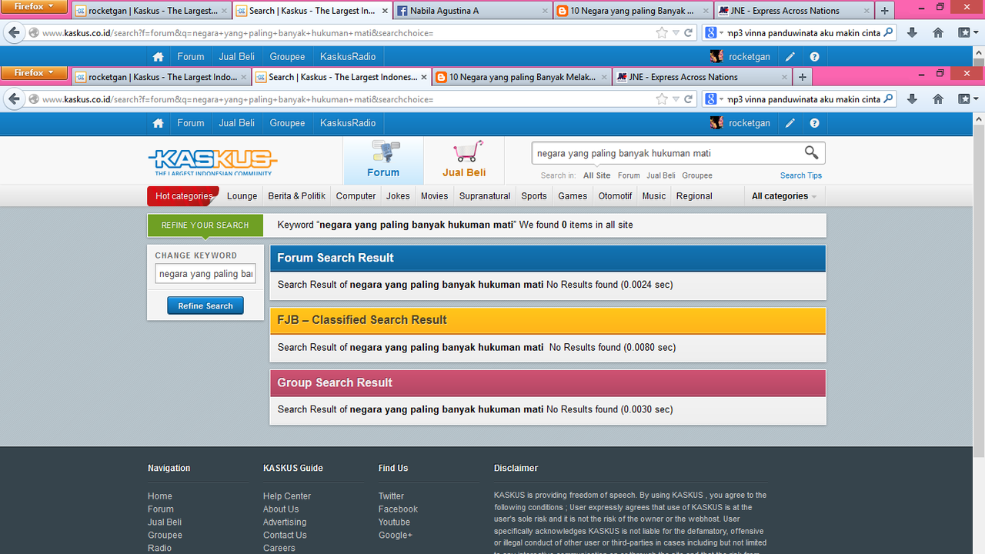Click the Refine Search button

(205, 306)
